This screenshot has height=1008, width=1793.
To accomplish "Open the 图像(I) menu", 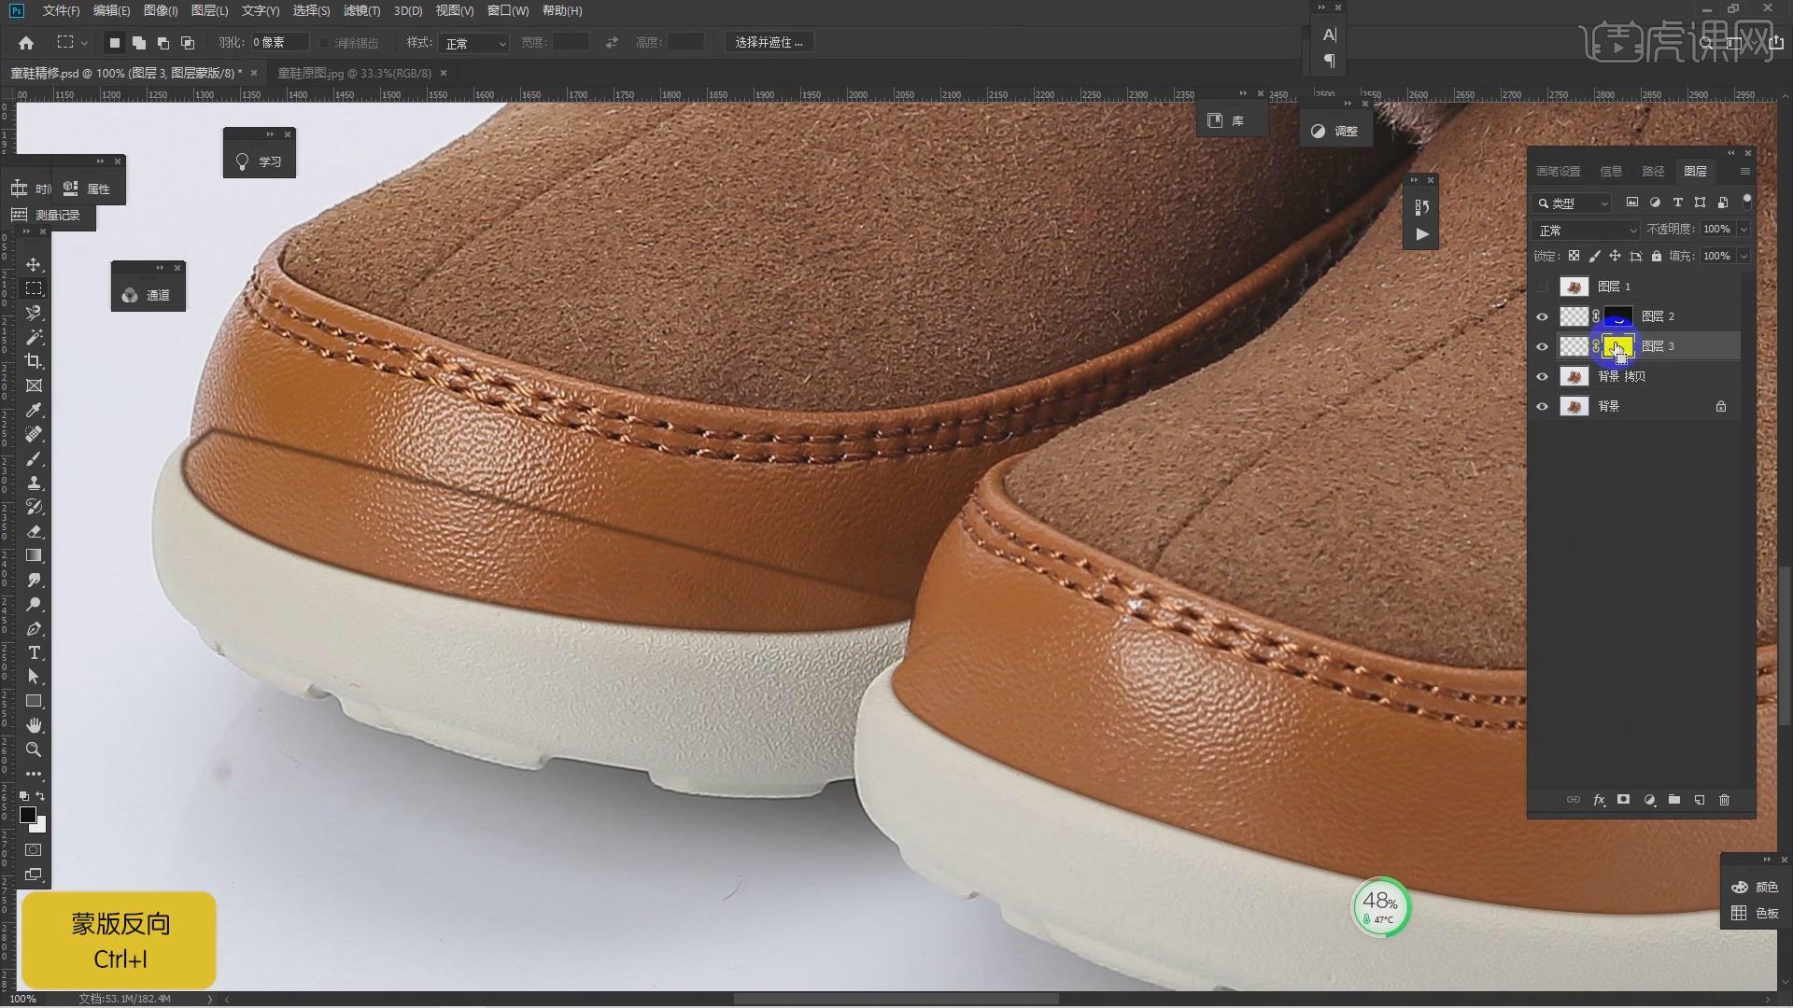I will [161, 10].
